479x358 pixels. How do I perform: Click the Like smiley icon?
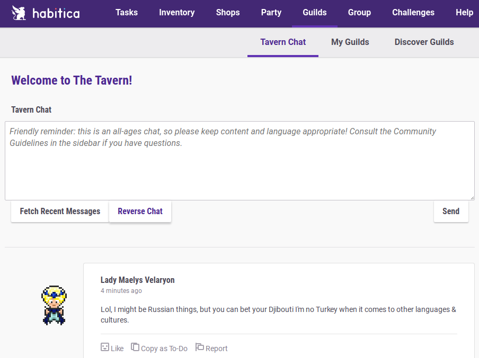tap(105, 347)
